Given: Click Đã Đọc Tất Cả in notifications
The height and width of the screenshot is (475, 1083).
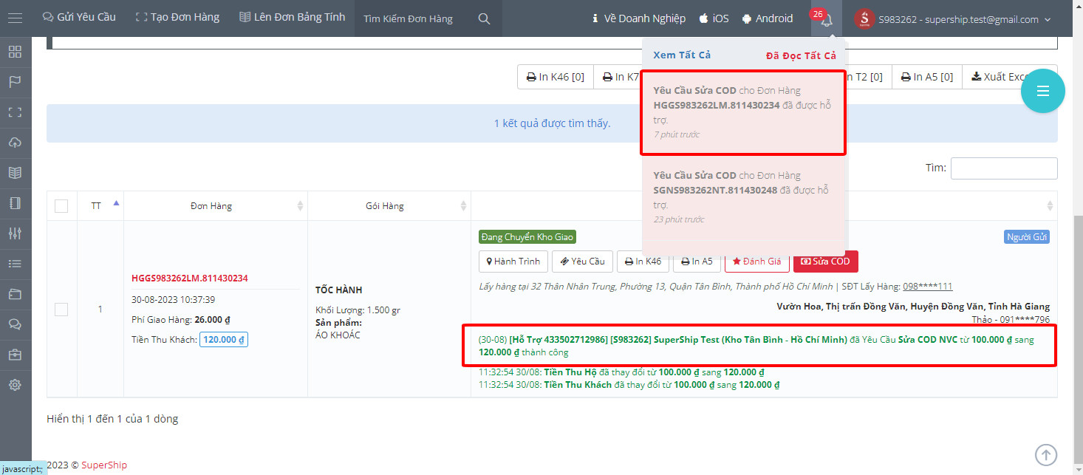Looking at the screenshot, I should click(x=801, y=55).
